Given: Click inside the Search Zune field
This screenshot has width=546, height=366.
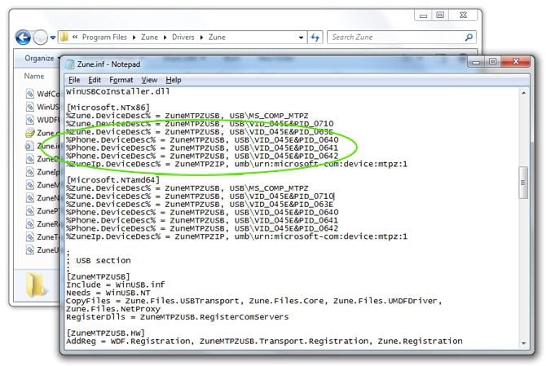Looking at the screenshot, I should 391,37.
